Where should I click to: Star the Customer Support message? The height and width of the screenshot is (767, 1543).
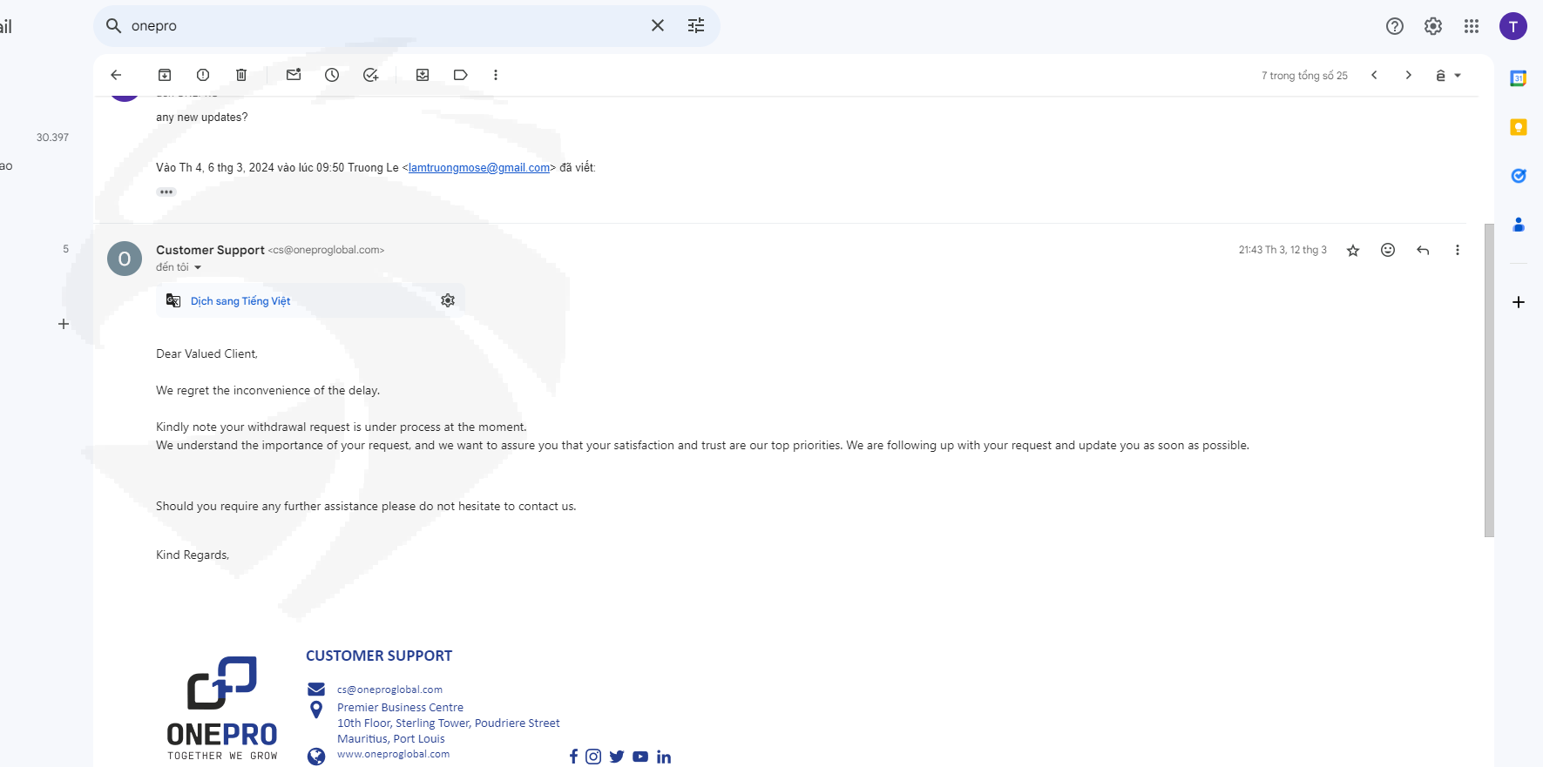(1353, 251)
